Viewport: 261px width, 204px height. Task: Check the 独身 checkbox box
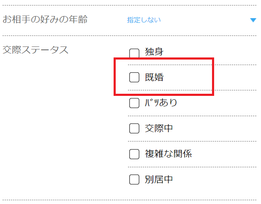coord(134,53)
